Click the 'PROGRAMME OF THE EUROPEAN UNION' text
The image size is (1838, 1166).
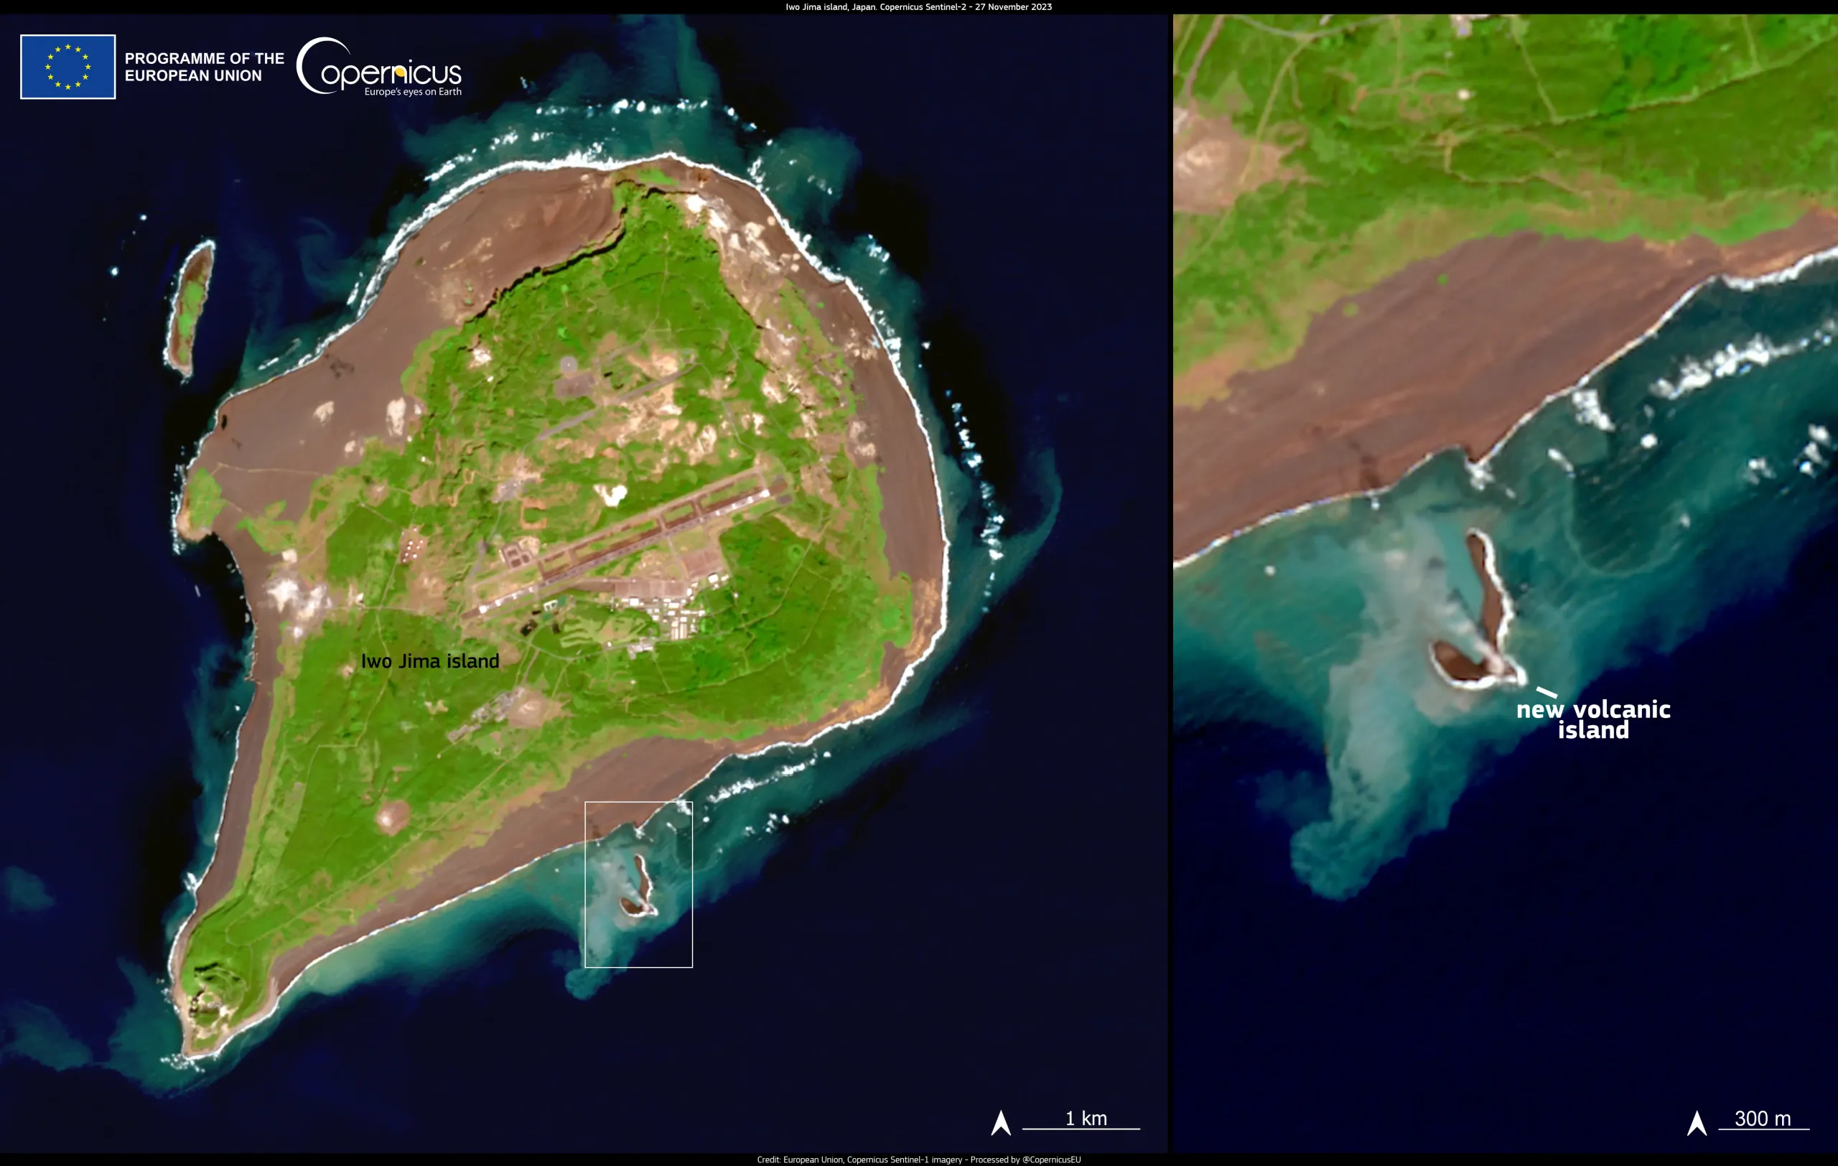point(203,65)
